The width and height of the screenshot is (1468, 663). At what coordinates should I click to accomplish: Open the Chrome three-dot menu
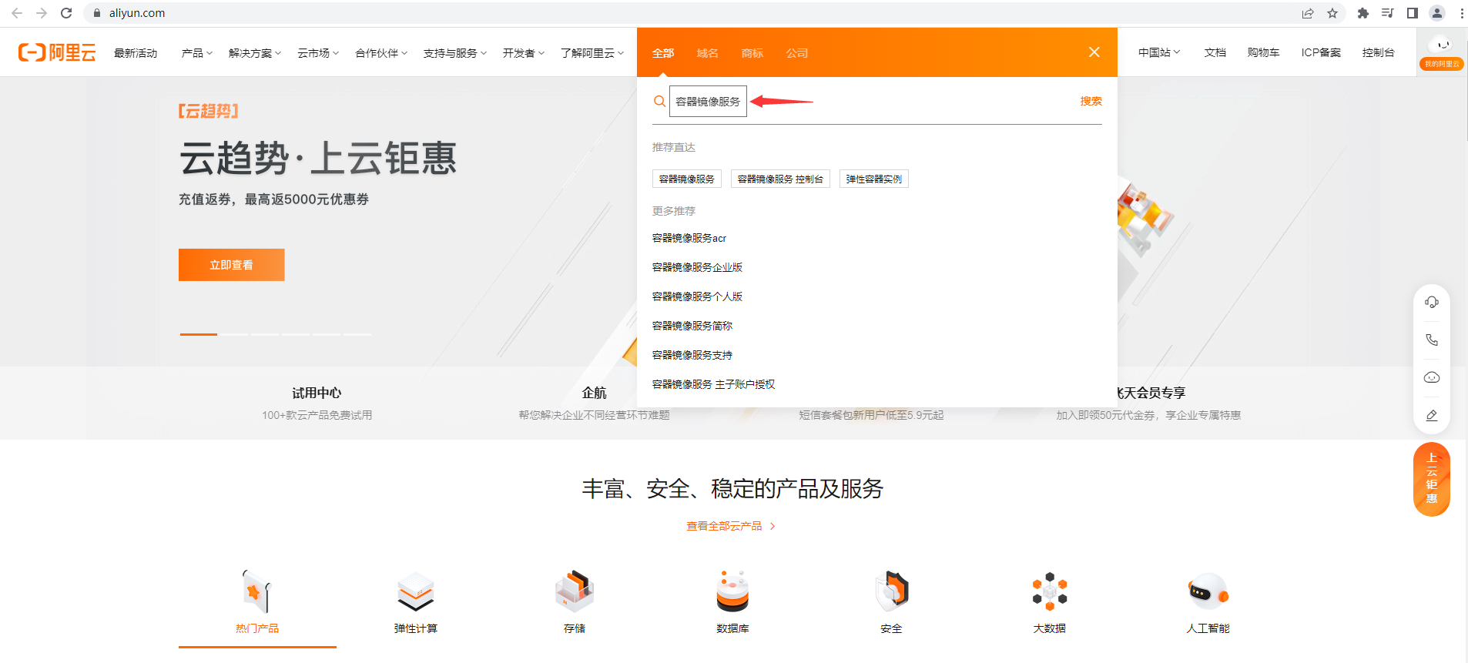(1461, 13)
